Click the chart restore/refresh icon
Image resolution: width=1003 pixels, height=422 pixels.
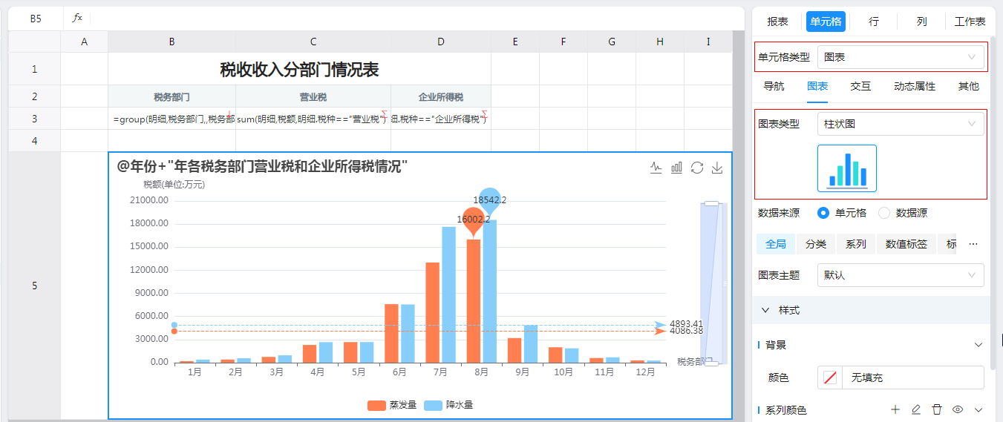point(696,168)
